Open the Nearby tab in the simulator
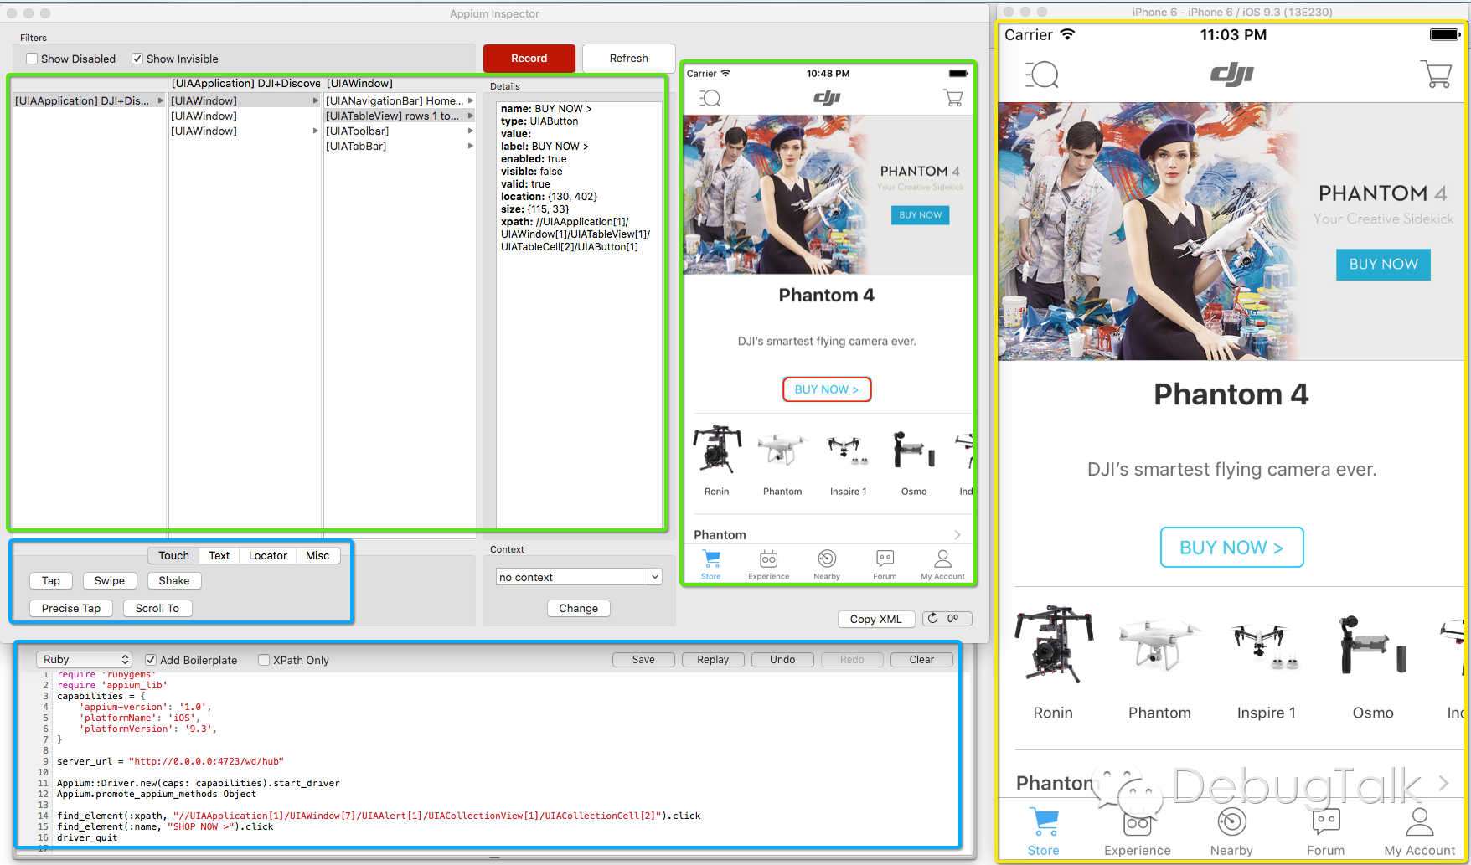The image size is (1471, 865). [x=1231, y=822]
